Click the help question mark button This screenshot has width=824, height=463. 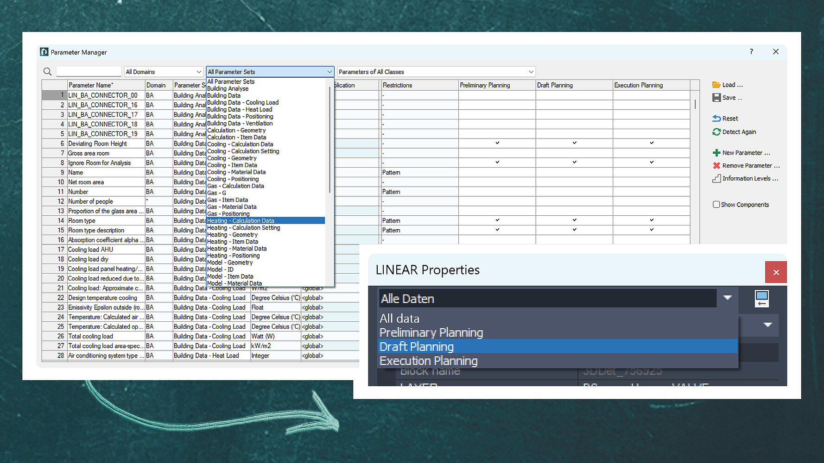tap(751, 52)
